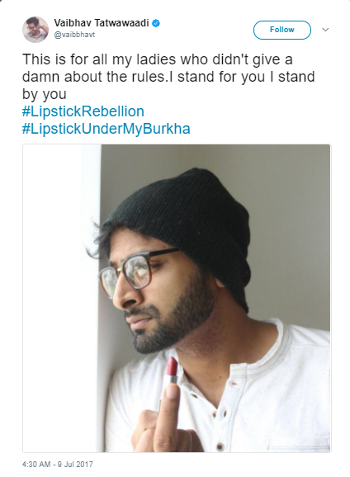350x477 pixels.
Task: Click the tweet text line "by you"
Action: click(44, 94)
